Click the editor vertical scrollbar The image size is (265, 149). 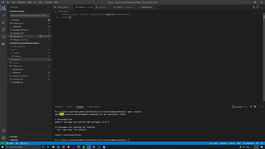(x=264, y=58)
